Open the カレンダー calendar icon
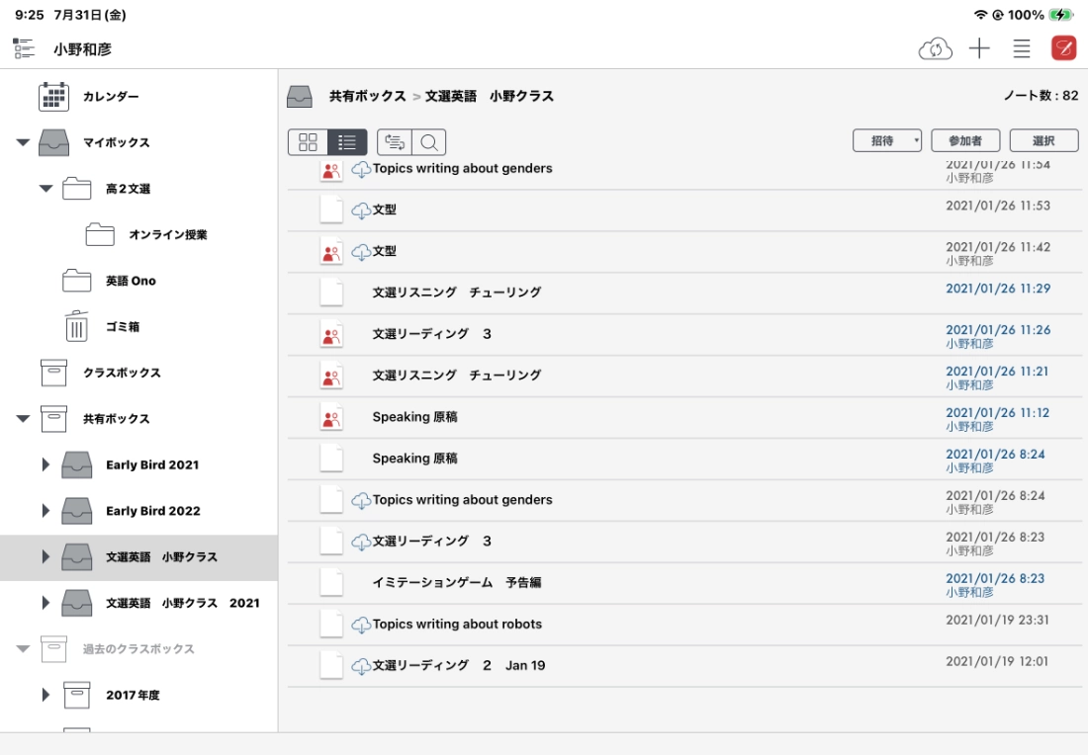 (x=53, y=97)
